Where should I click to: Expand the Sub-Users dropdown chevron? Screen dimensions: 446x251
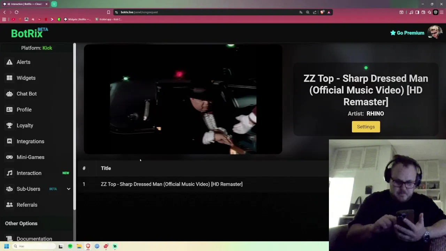click(69, 189)
